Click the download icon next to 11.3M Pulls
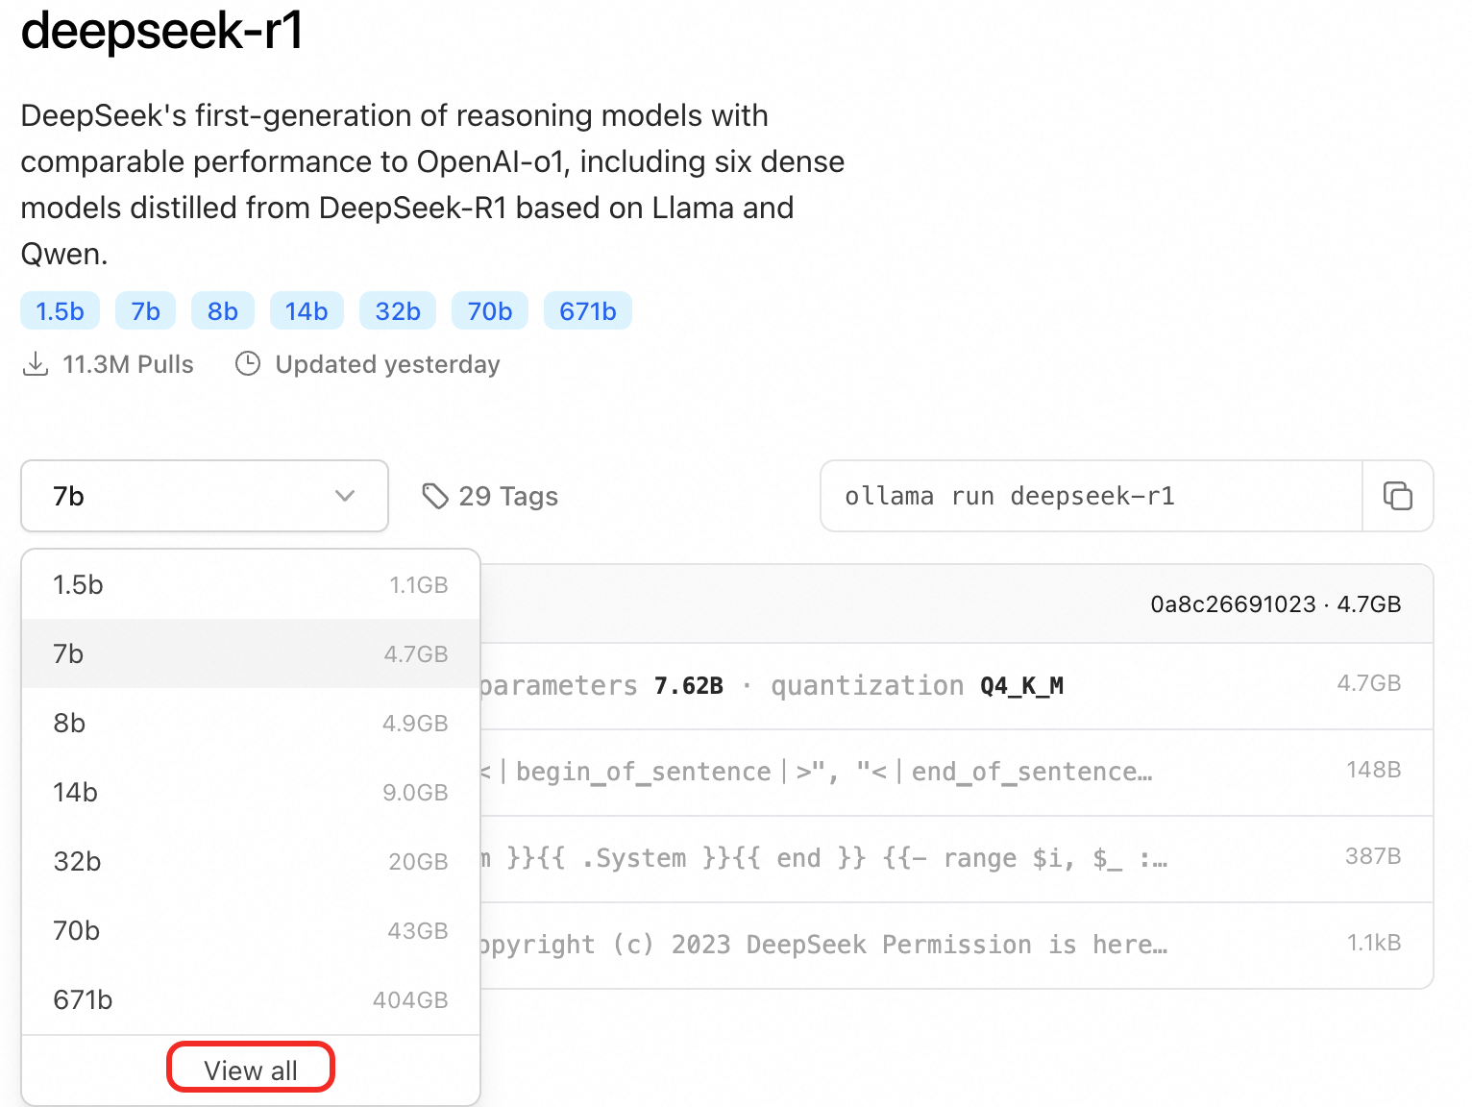This screenshot has width=1472, height=1107. (x=36, y=363)
